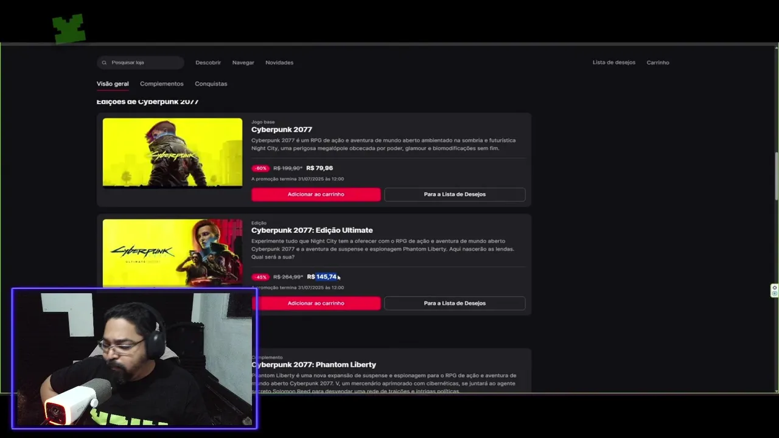Click the -60% discount badge

(x=260, y=168)
